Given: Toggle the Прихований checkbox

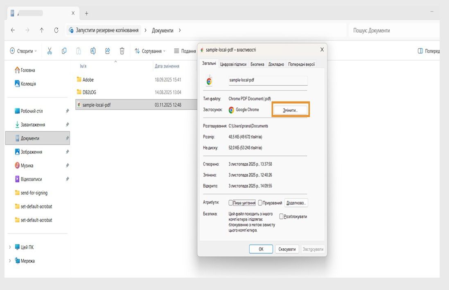Looking at the screenshot, I should pyautogui.click(x=260, y=203).
